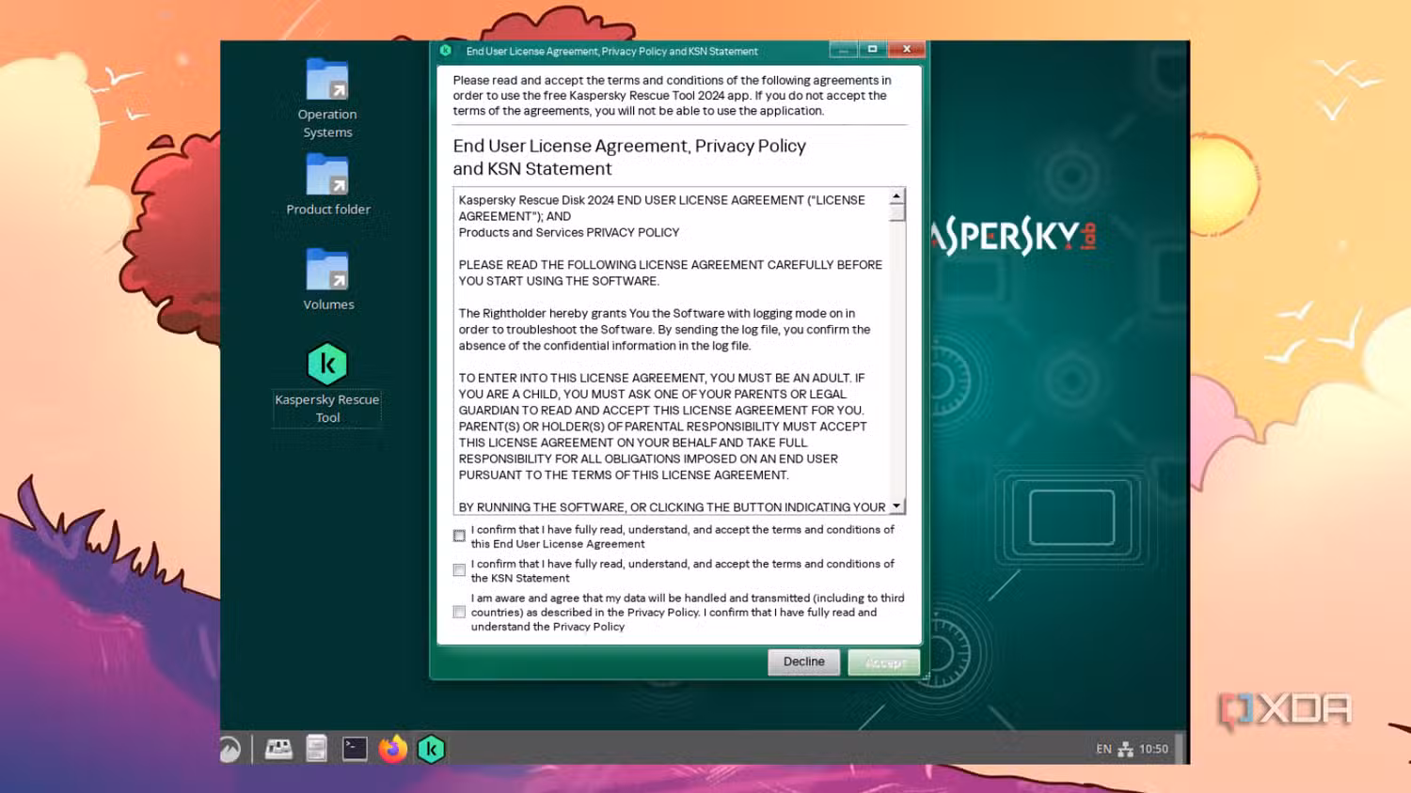The height and width of the screenshot is (793, 1411).
Task: Click the Accept button
Action: tap(884, 662)
